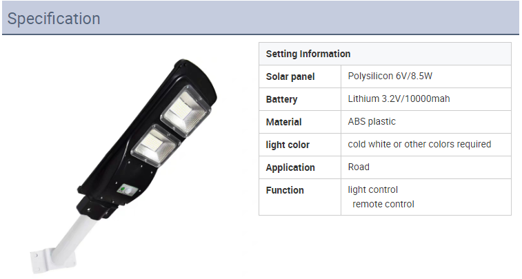The height and width of the screenshot is (279, 522).
Task: Select the Lithium 3.2V/10000mah text
Action: point(399,99)
